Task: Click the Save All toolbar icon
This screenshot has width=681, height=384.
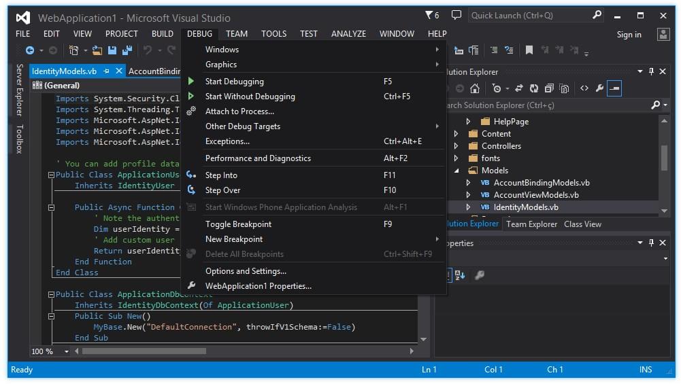Action: click(x=127, y=50)
